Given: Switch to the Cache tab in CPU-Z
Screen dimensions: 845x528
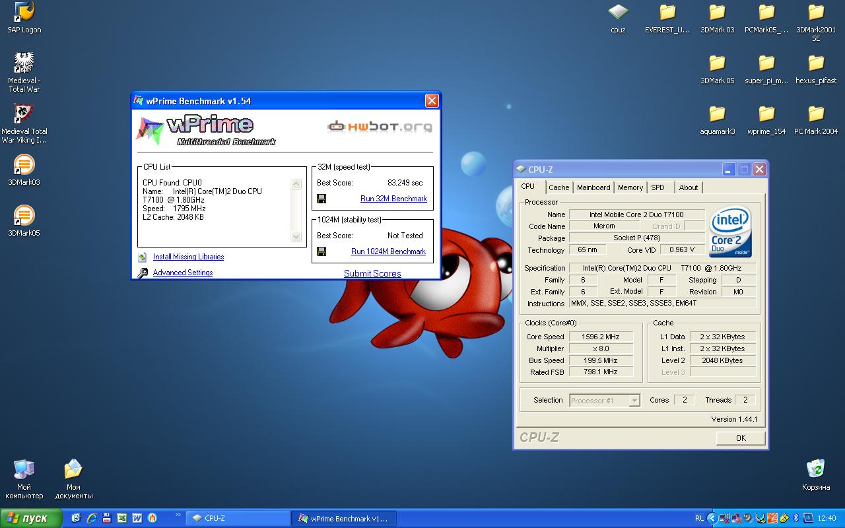Looking at the screenshot, I should coord(558,187).
